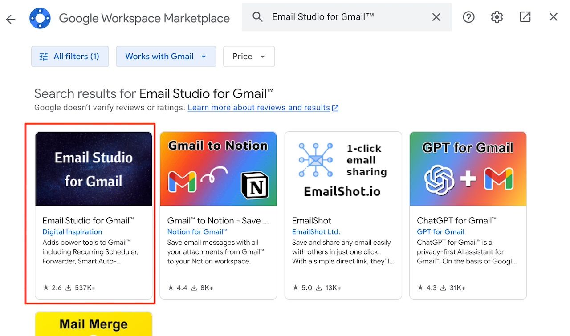
Task: Expand the Works with Gmail dropdown
Action: tap(166, 57)
